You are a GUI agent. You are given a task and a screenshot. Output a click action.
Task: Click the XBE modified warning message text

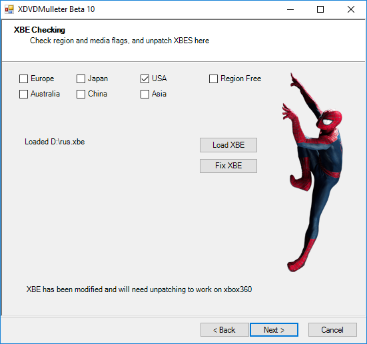tap(139, 289)
